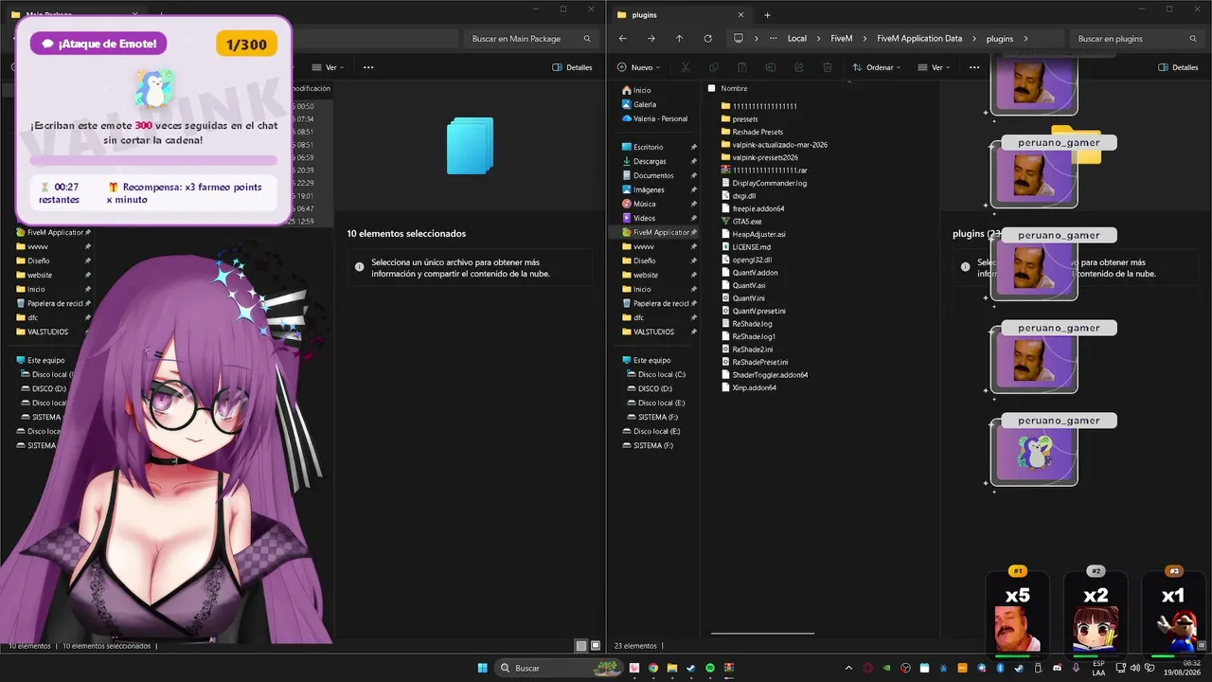The height and width of the screenshot is (682, 1212).
Task: Go forward in the plugins Explorer window
Action: coord(651,39)
